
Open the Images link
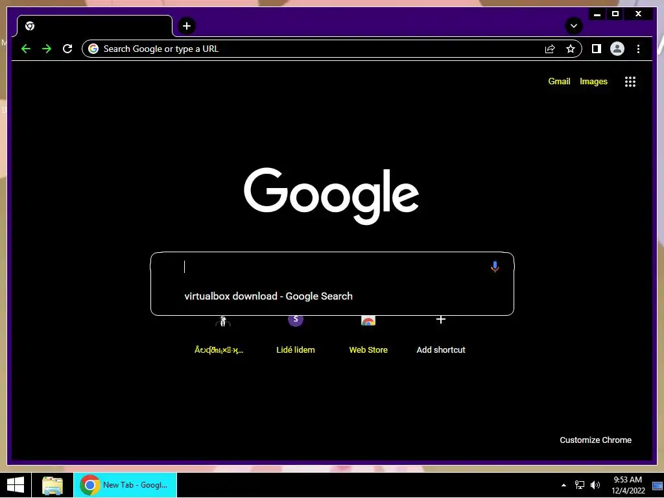[x=593, y=81]
